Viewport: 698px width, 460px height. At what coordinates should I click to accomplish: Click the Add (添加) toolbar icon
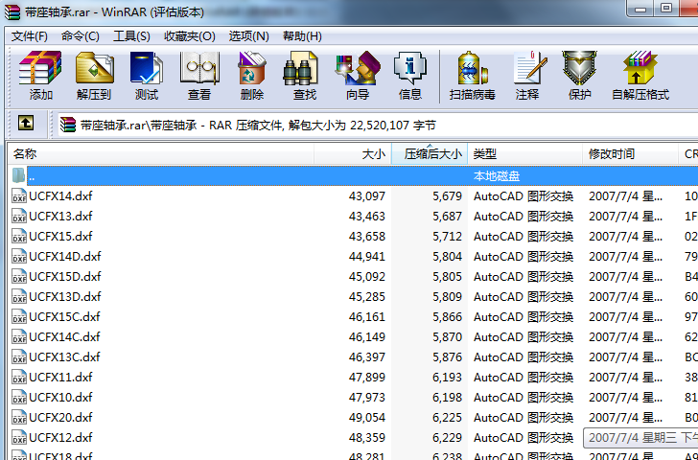pyautogui.click(x=40, y=68)
